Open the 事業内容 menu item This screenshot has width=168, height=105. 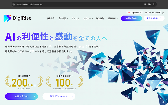(x=51, y=18)
